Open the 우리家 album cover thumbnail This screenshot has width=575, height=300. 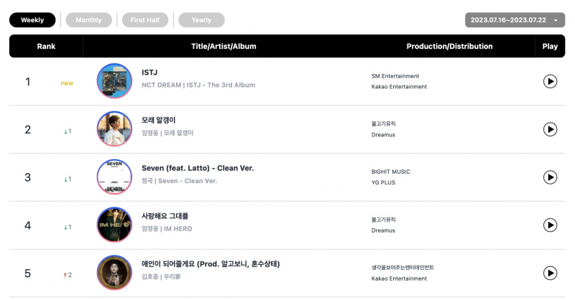coord(114,273)
